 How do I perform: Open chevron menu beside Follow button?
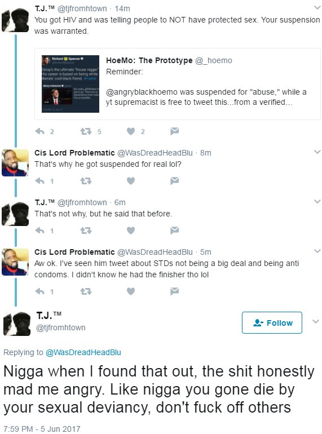tap(316, 321)
